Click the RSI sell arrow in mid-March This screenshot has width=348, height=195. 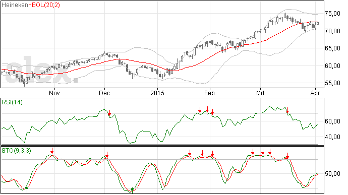pyautogui.click(x=287, y=110)
